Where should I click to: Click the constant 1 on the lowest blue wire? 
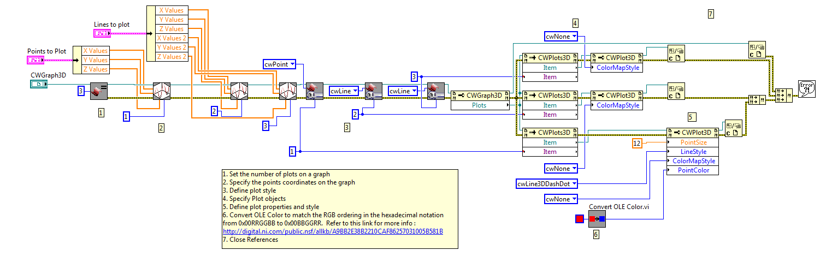pos(292,151)
